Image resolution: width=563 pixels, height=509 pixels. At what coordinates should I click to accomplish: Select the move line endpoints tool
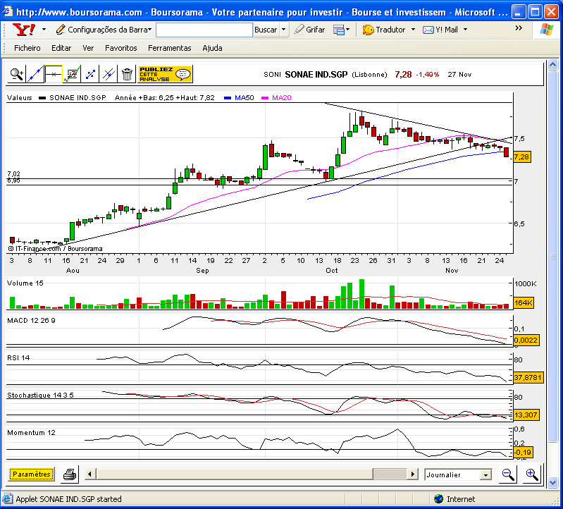pyautogui.click(x=90, y=74)
